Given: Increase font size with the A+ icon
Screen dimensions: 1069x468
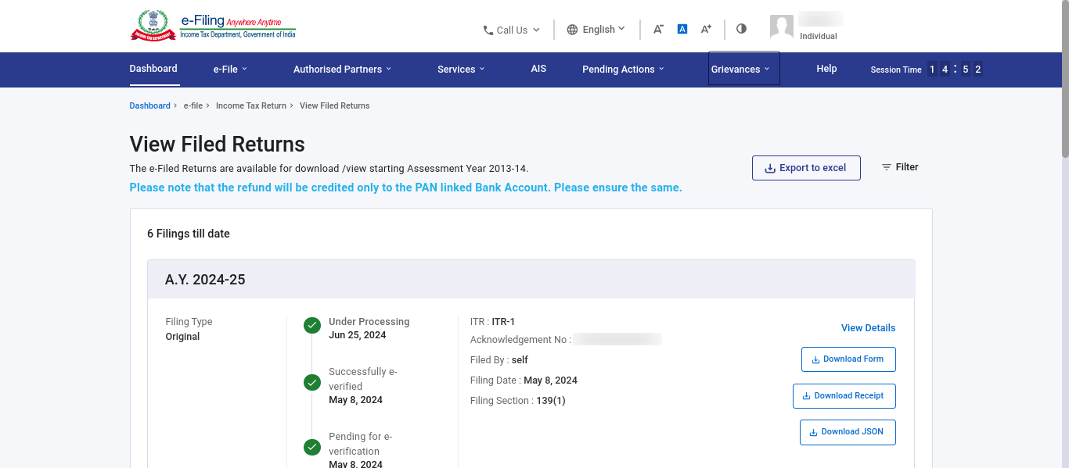Looking at the screenshot, I should tap(706, 29).
